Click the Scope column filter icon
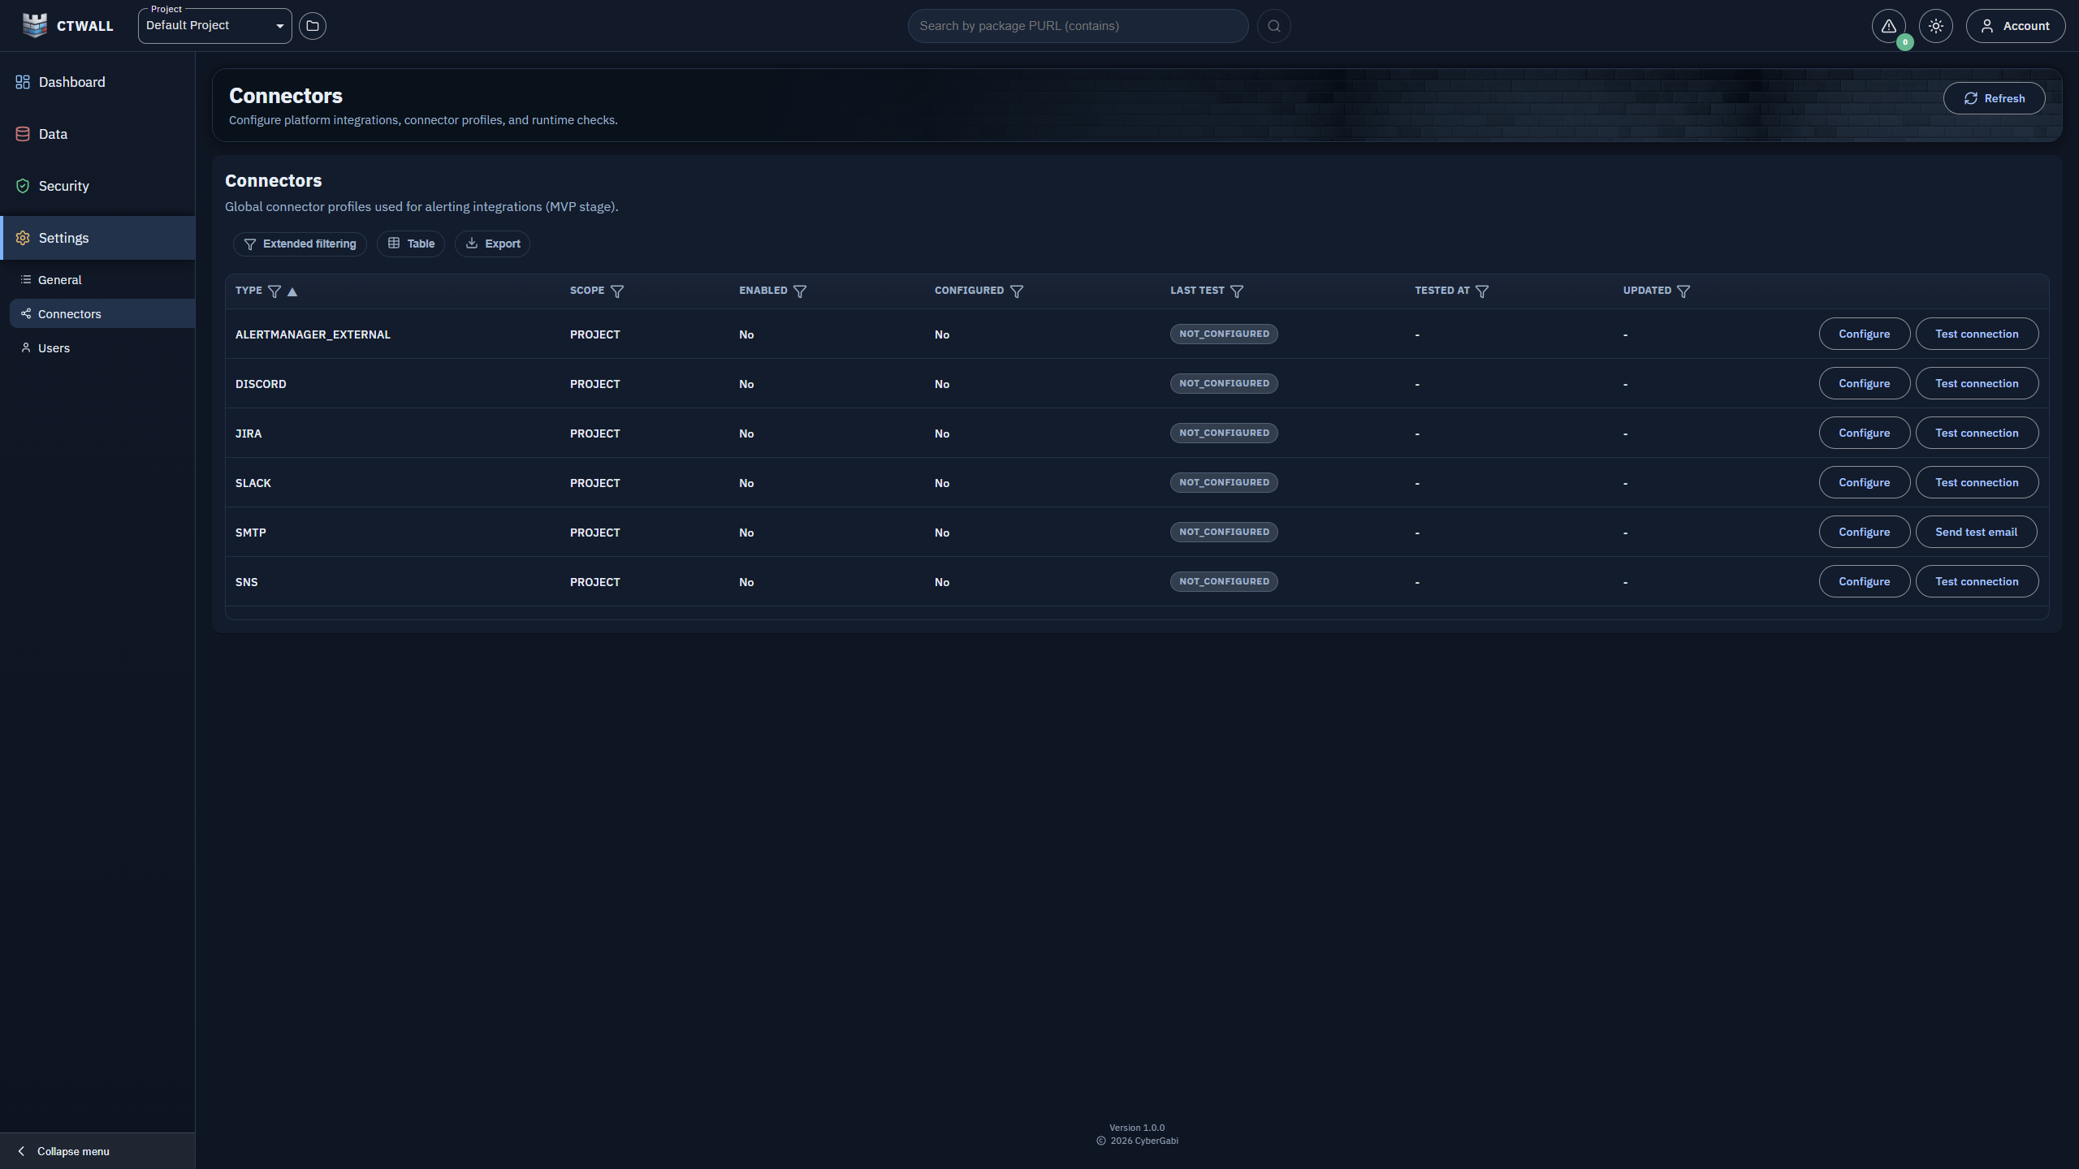This screenshot has width=2079, height=1169. point(617,291)
